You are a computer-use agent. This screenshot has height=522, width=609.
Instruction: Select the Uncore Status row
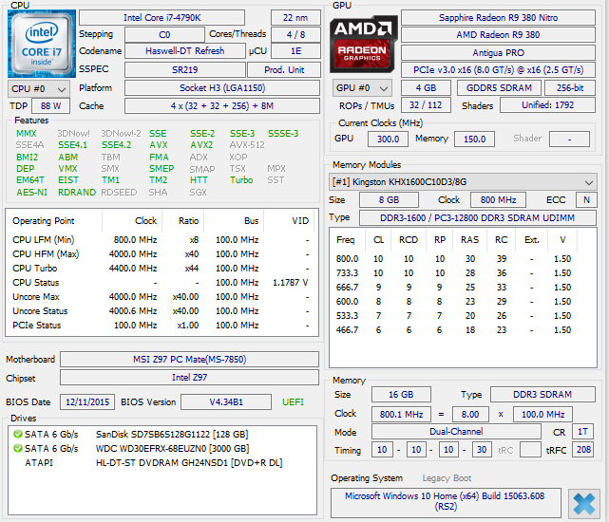click(162, 311)
